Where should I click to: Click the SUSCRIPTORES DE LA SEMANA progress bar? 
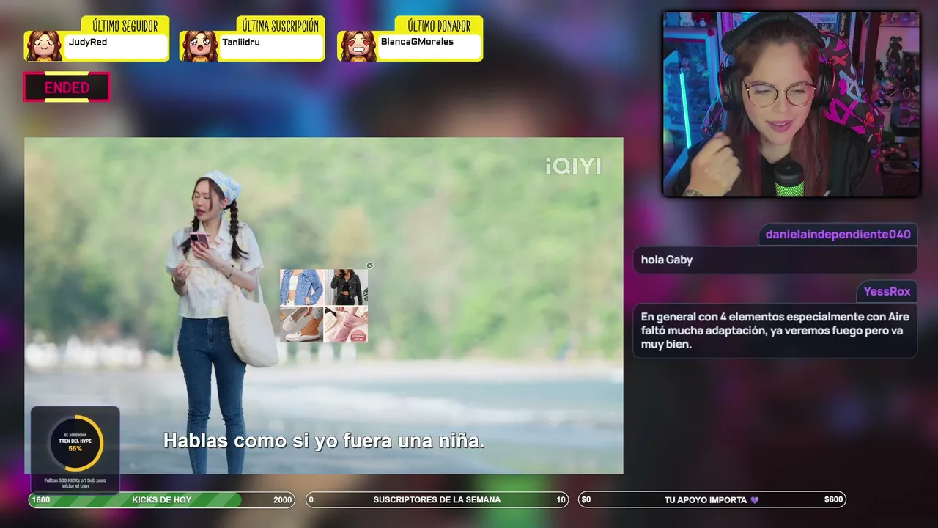coord(437,500)
